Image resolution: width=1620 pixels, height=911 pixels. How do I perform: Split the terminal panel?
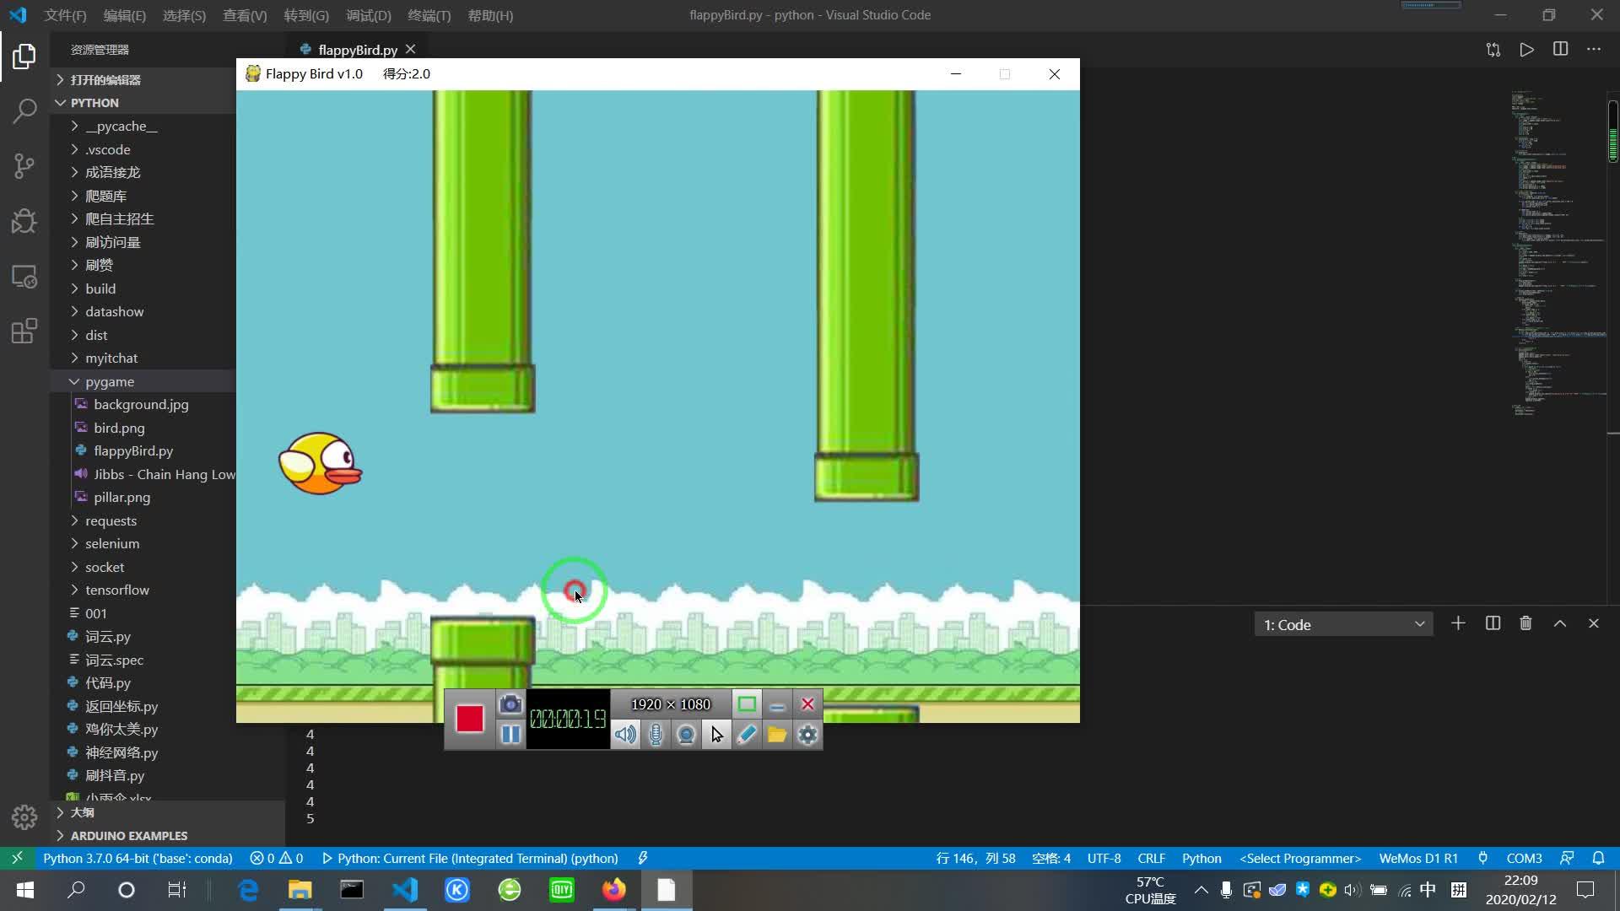pos(1493,623)
